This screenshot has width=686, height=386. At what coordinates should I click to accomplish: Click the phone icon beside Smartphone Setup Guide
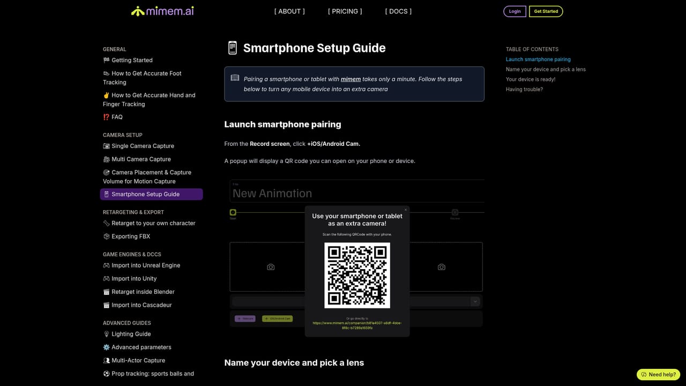[106, 194]
